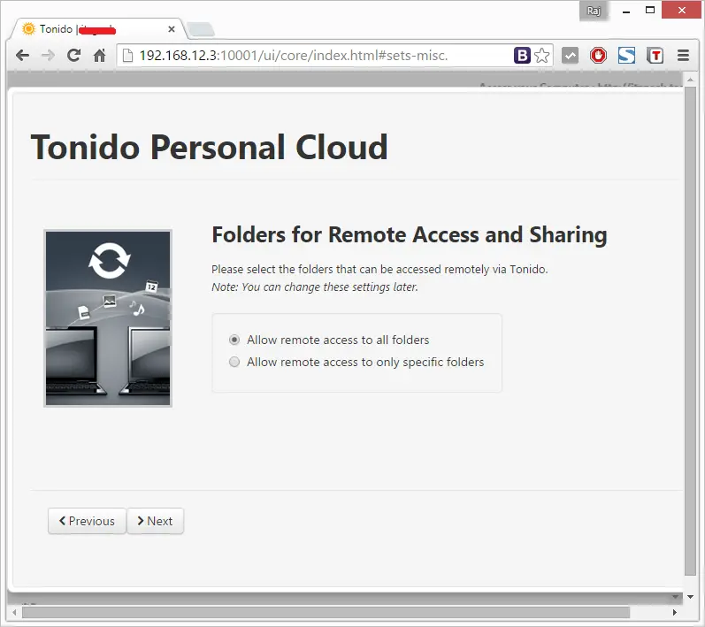Click the scroll down arrow

pos(690,597)
